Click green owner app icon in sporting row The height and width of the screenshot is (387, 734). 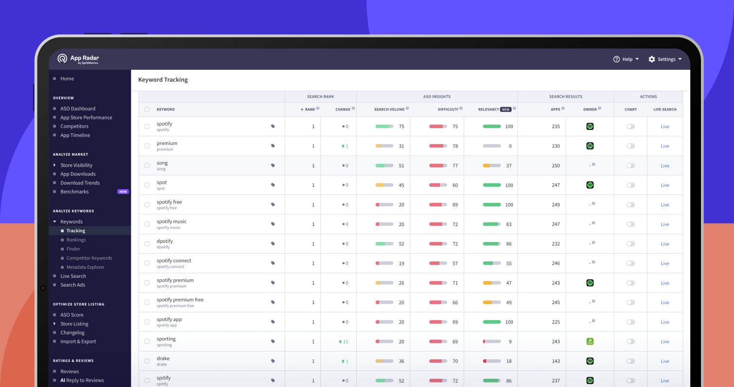coord(590,341)
